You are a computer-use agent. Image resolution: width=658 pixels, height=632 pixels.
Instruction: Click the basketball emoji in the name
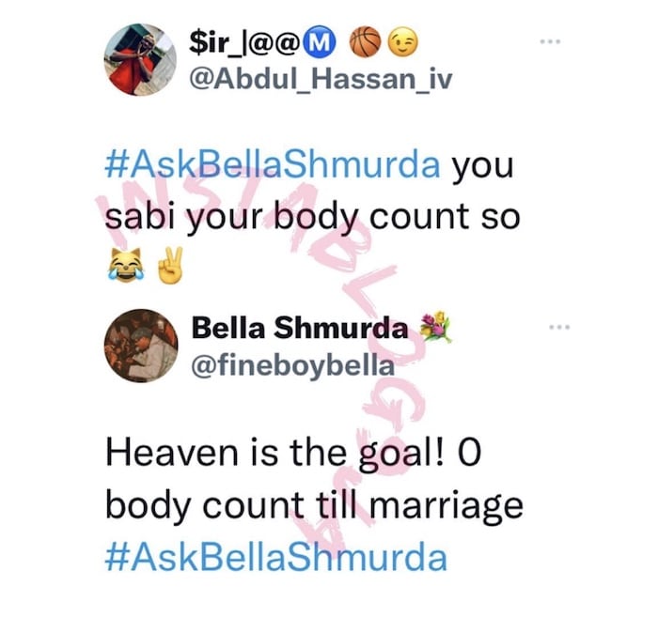[x=365, y=42]
